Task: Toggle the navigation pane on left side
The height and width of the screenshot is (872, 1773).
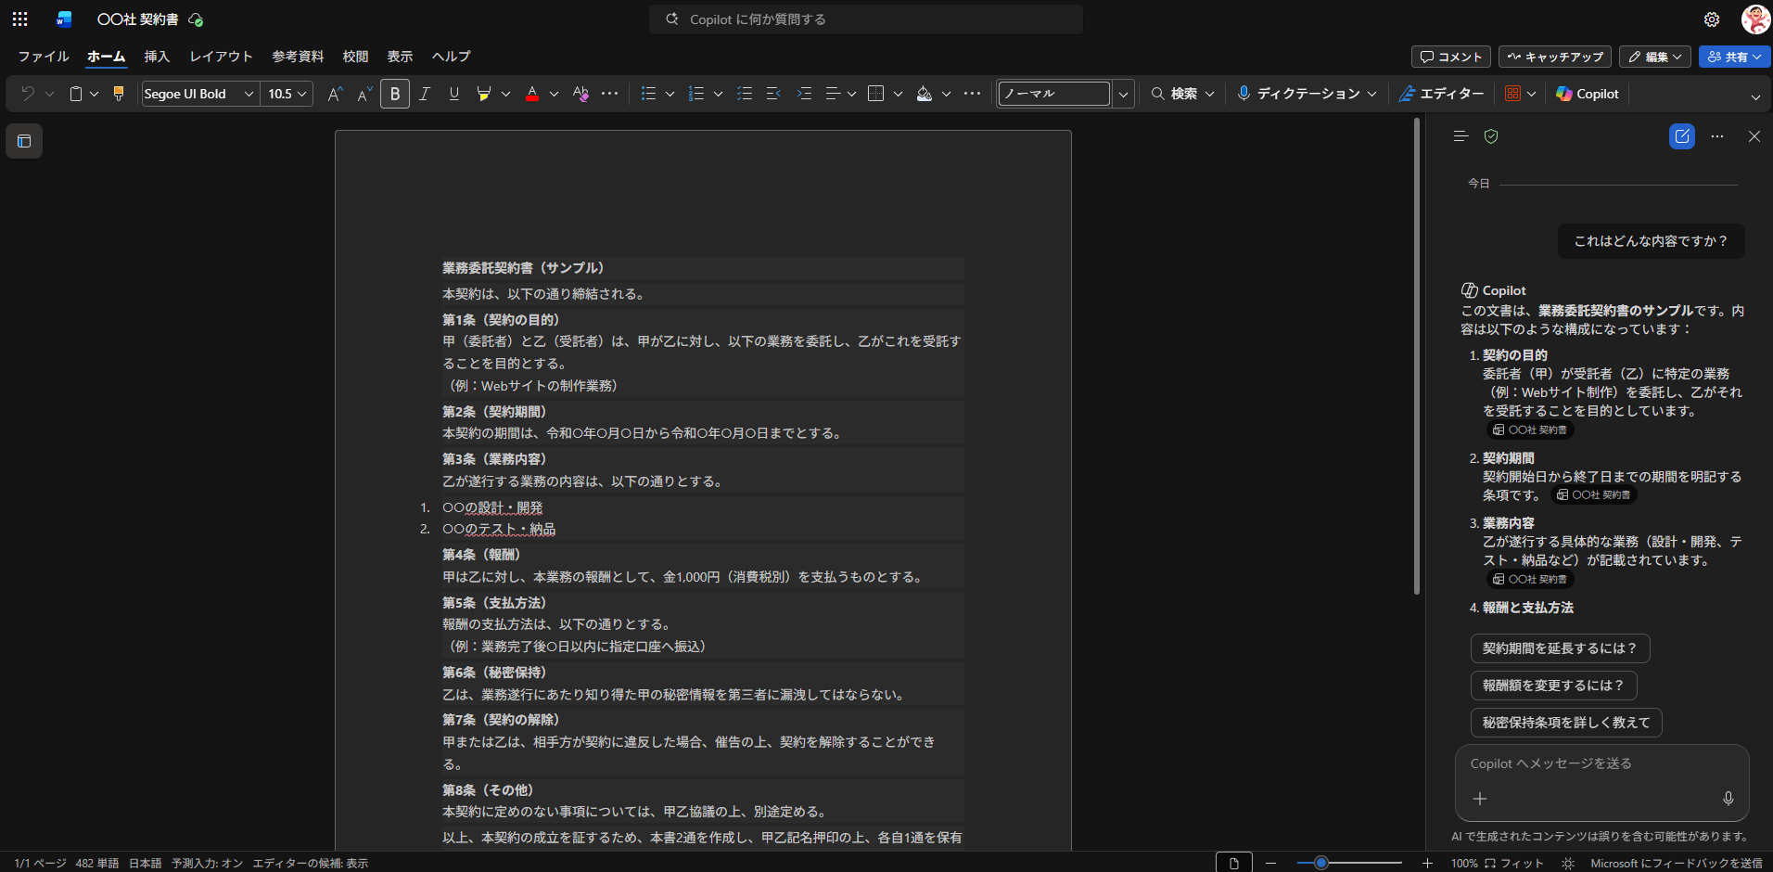Action: [24, 141]
